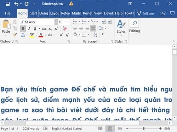This screenshot has height=132, width=177.
Task: Open the View tab
Action: pyautogui.click(x=98, y=13)
